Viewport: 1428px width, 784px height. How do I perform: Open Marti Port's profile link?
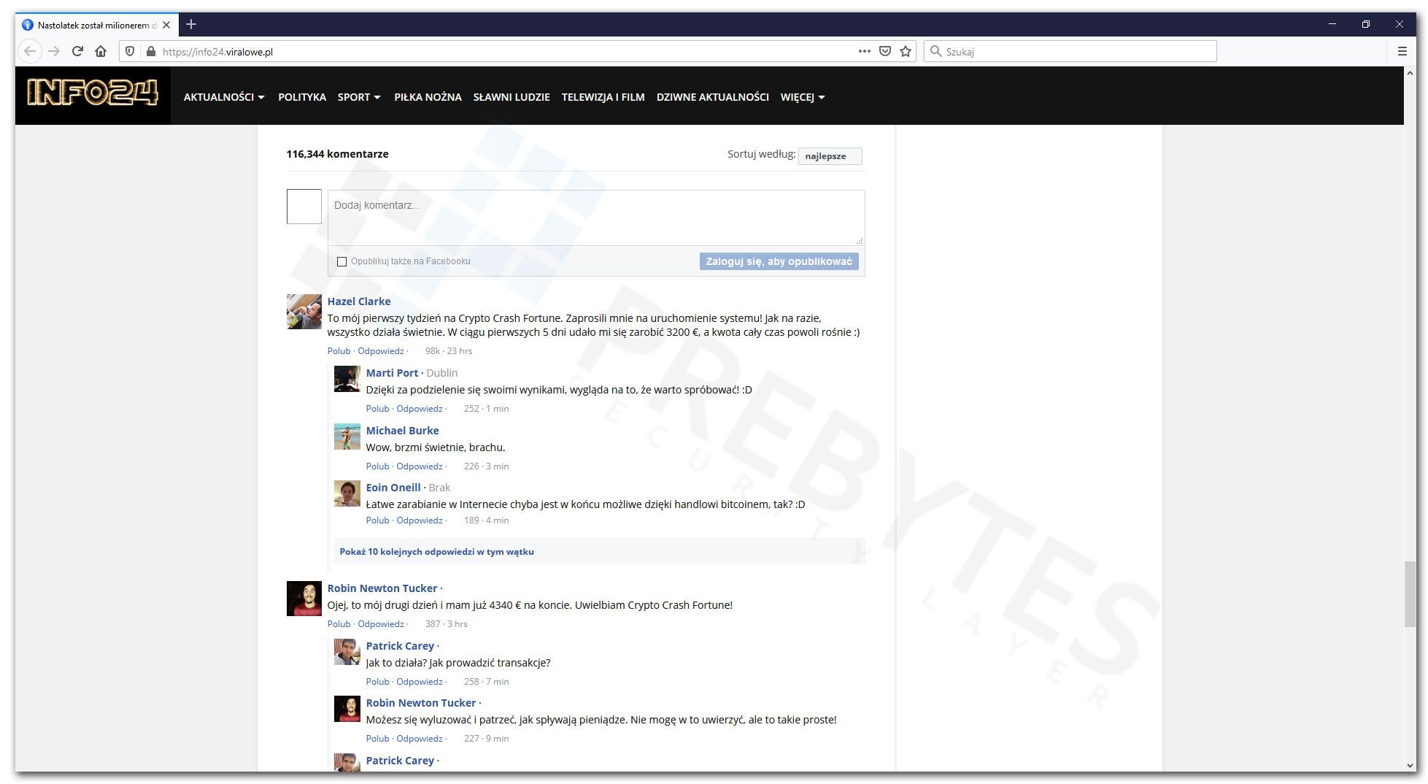click(x=392, y=373)
